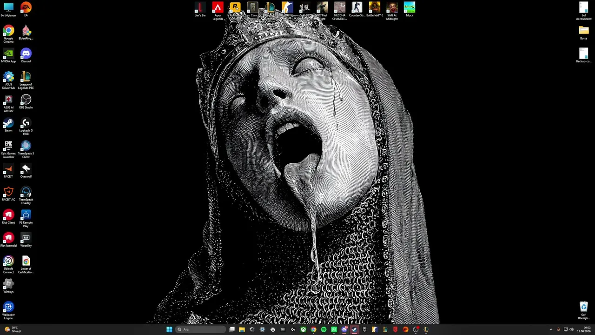Open the volume control in system tray

pos(571,329)
